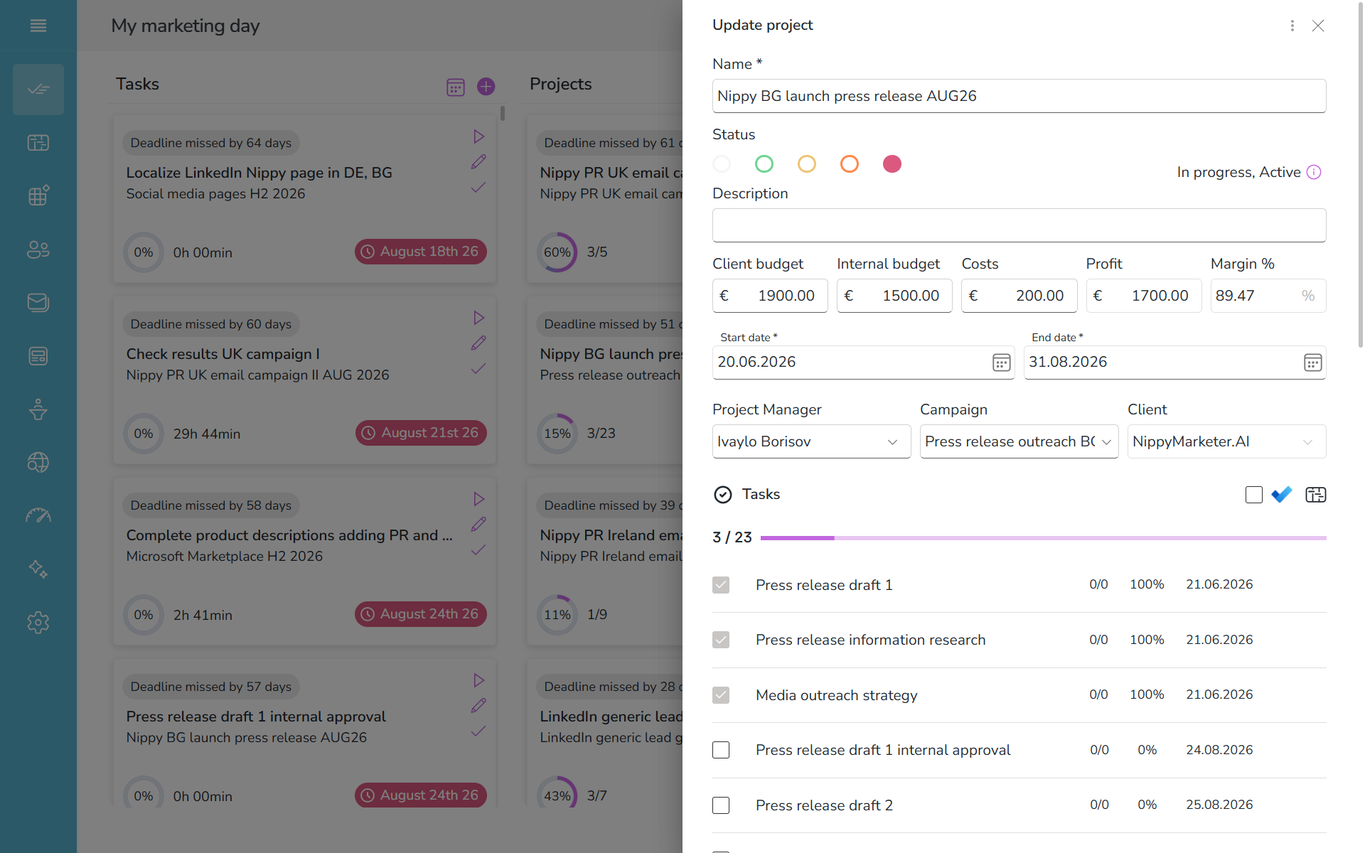Screen dimensions: 1365x853
Task: Expand the Project Manager dropdown
Action: click(x=811, y=441)
